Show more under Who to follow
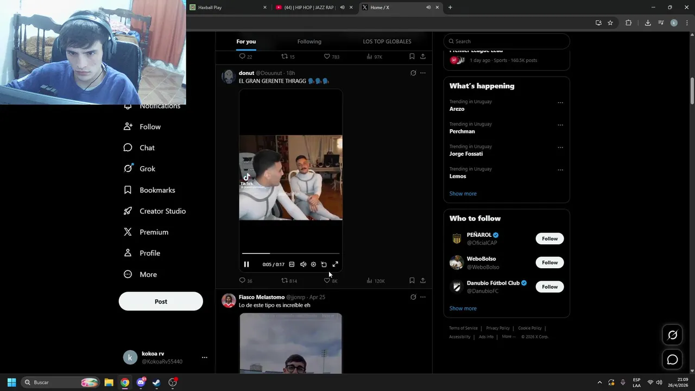This screenshot has height=391, width=695. [463, 308]
